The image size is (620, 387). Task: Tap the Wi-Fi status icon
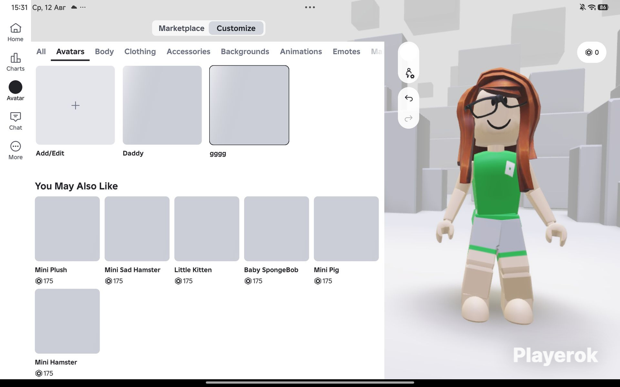tap(592, 7)
